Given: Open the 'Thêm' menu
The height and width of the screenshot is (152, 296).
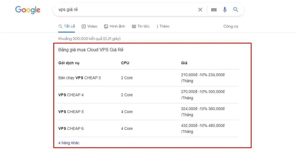Looking at the screenshot, I should click(x=163, y=26).
